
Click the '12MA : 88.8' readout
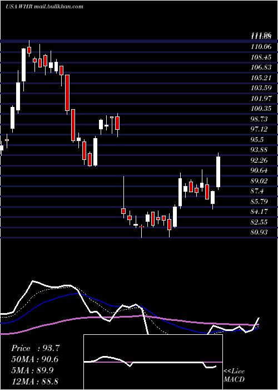35,382
